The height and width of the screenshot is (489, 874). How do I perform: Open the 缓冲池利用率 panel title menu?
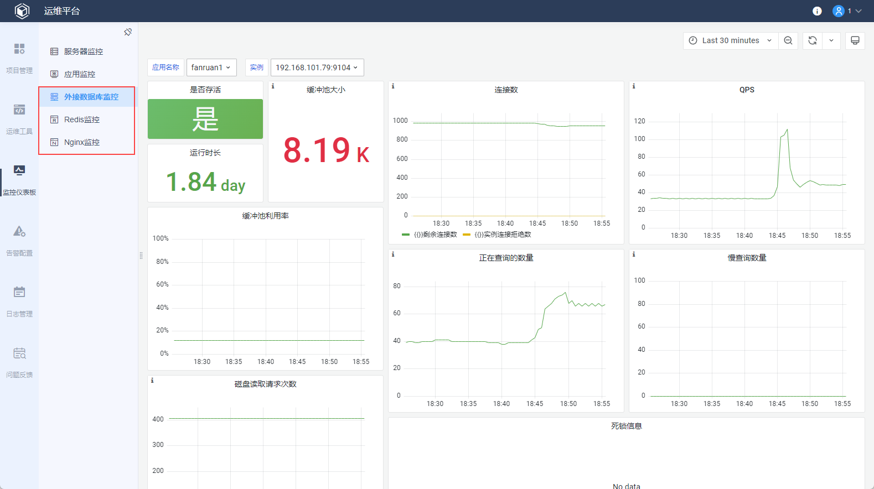tap(266, 216)
